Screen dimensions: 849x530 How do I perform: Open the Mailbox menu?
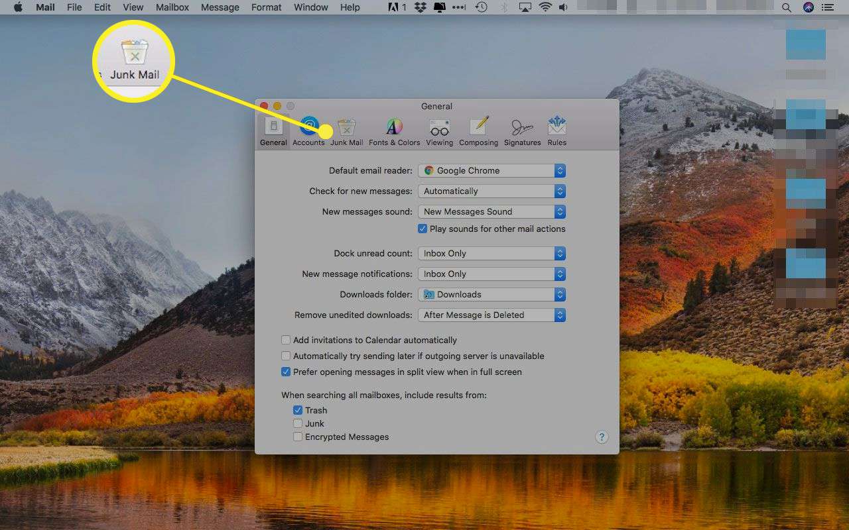pyautogui.click(x=172, y=7)
